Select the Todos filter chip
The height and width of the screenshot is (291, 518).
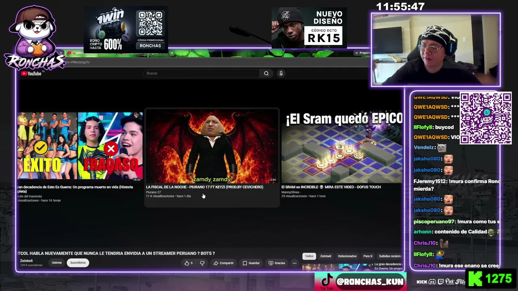309,256
